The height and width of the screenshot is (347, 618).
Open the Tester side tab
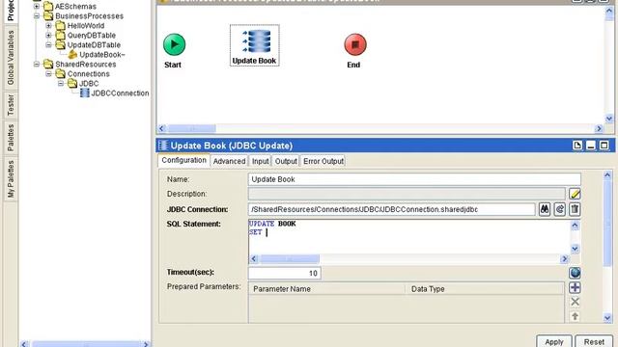click(11, 105)
